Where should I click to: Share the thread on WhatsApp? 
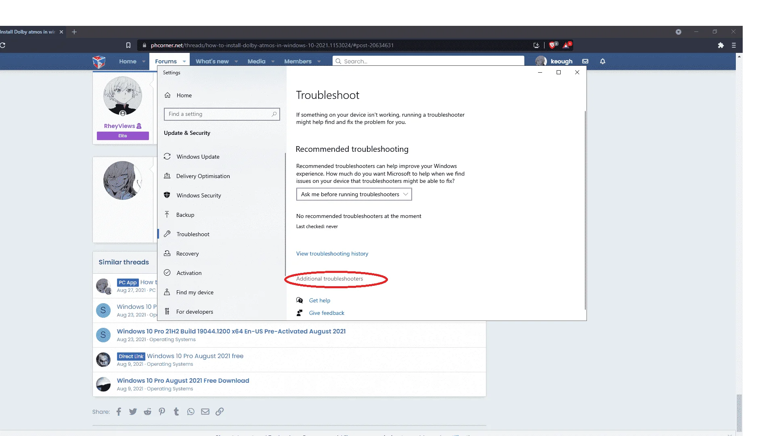coord(191,412)
